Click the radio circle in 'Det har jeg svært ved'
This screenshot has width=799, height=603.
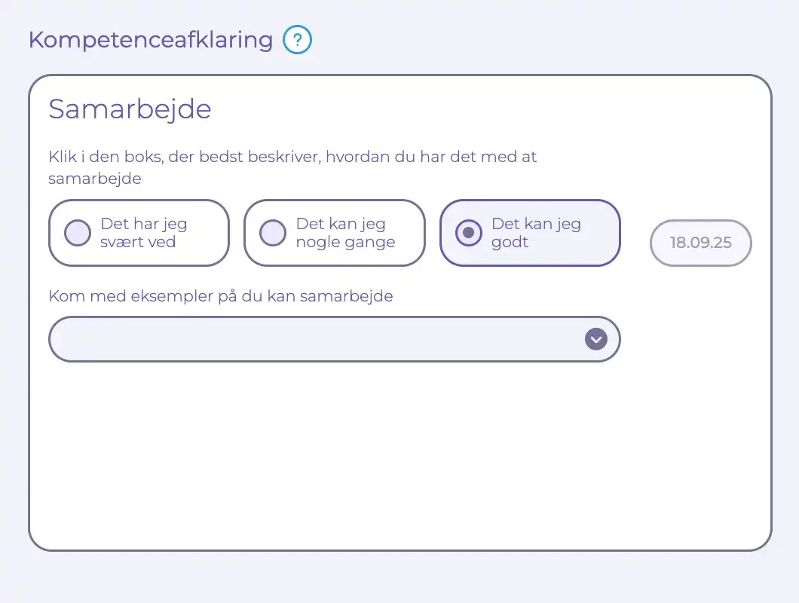(78, 233)
